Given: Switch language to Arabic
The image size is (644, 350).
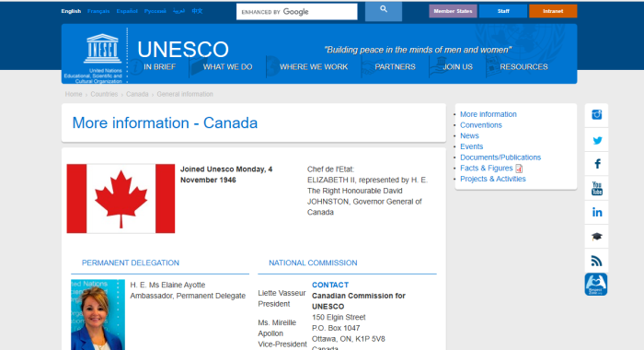Looking at the screenshot, I should (178, 11).
